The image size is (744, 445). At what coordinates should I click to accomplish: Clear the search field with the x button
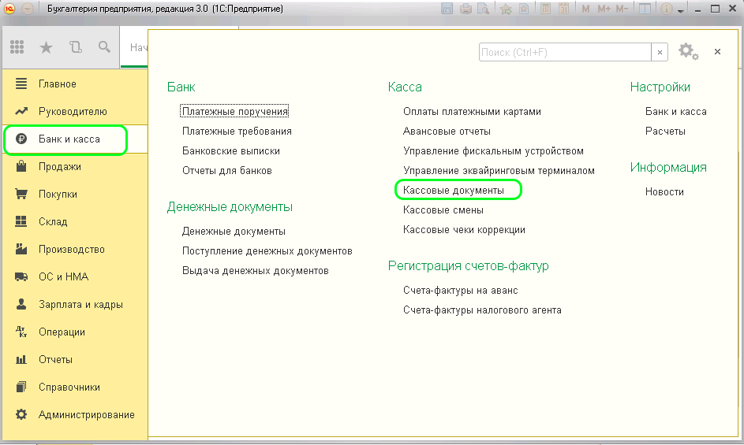click(660, 52)
